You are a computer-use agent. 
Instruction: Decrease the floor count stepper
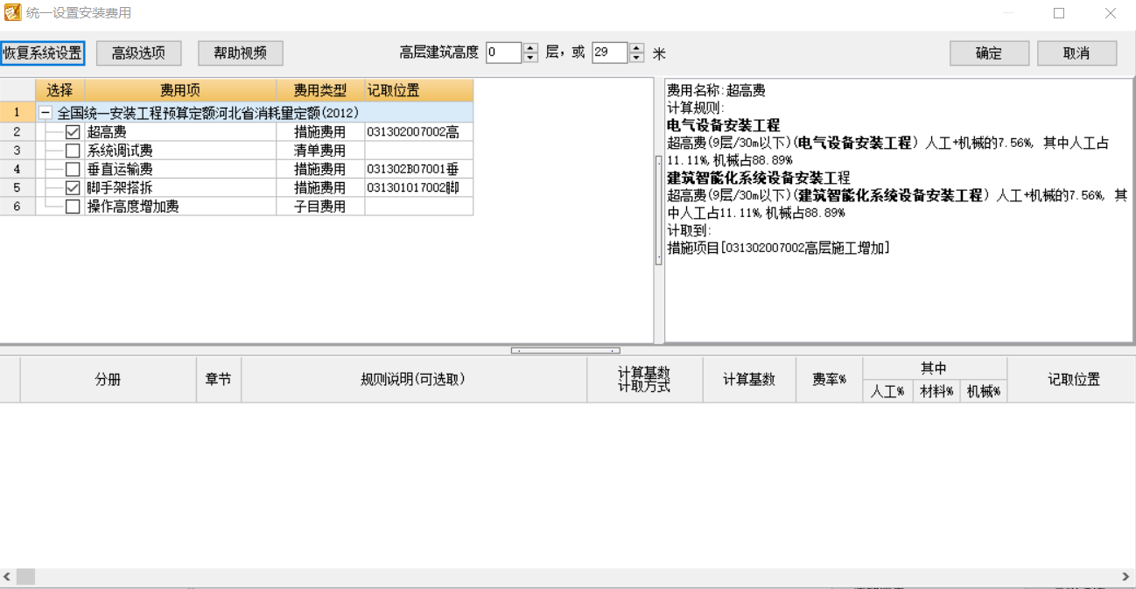530,58
